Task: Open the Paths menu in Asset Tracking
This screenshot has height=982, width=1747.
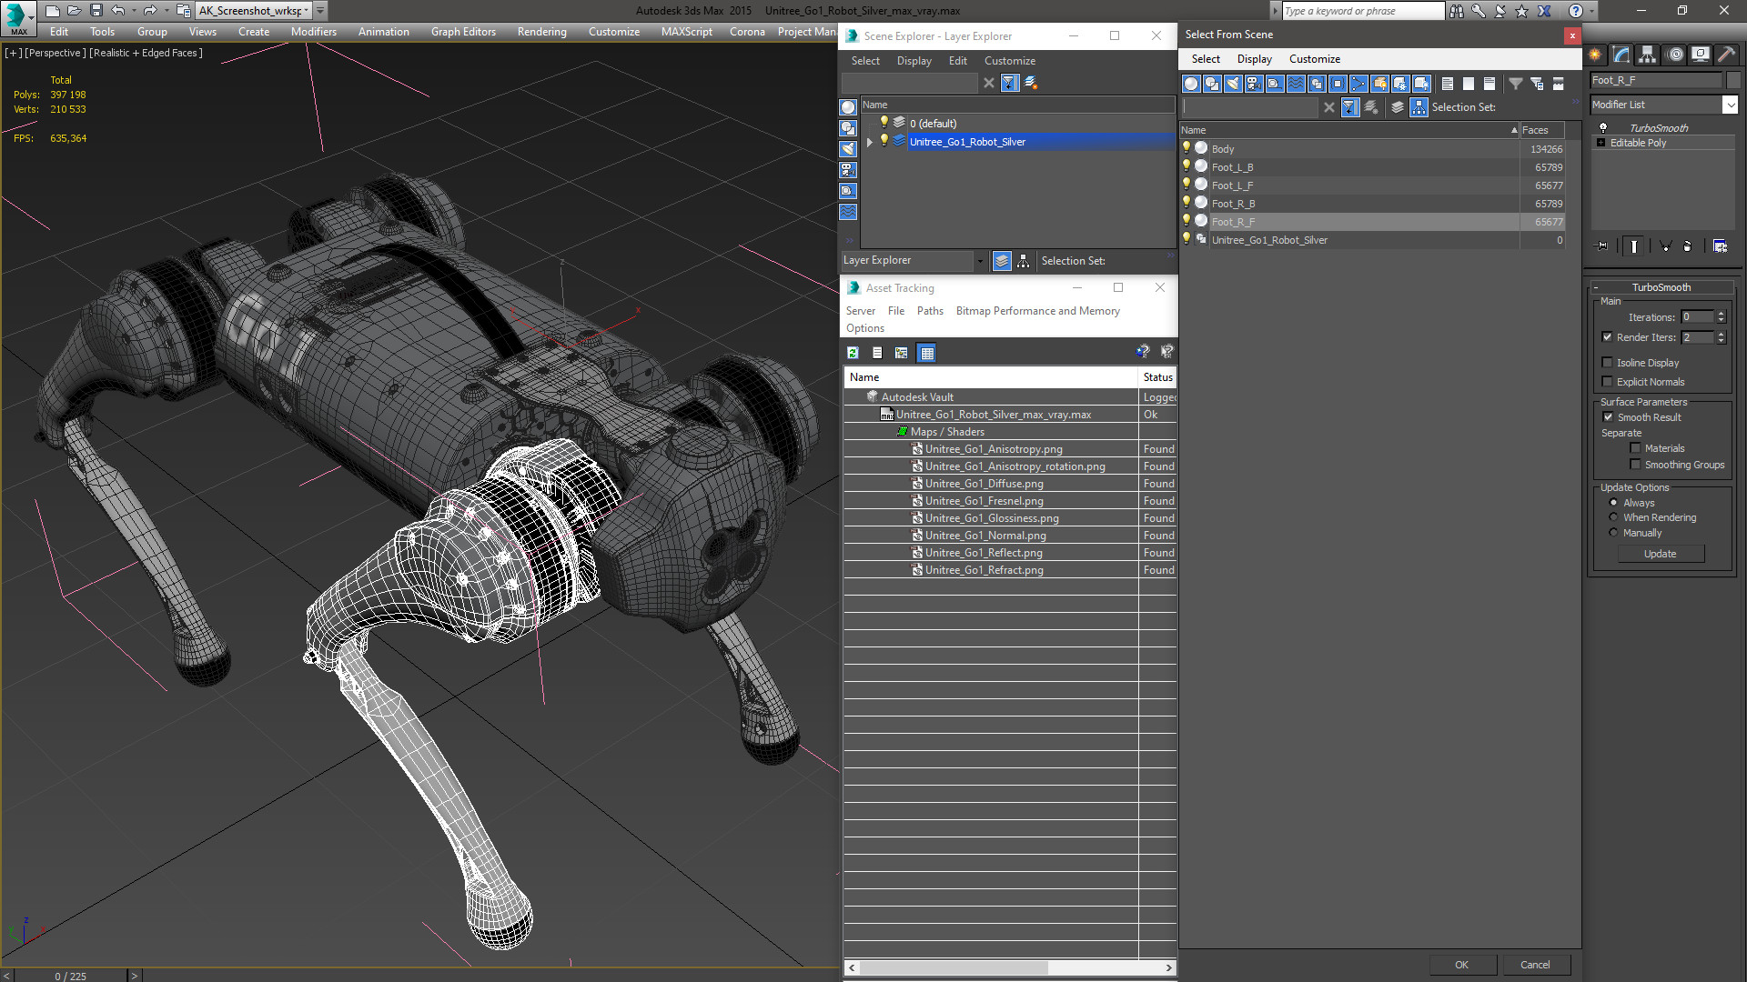Action: (930, 311)
